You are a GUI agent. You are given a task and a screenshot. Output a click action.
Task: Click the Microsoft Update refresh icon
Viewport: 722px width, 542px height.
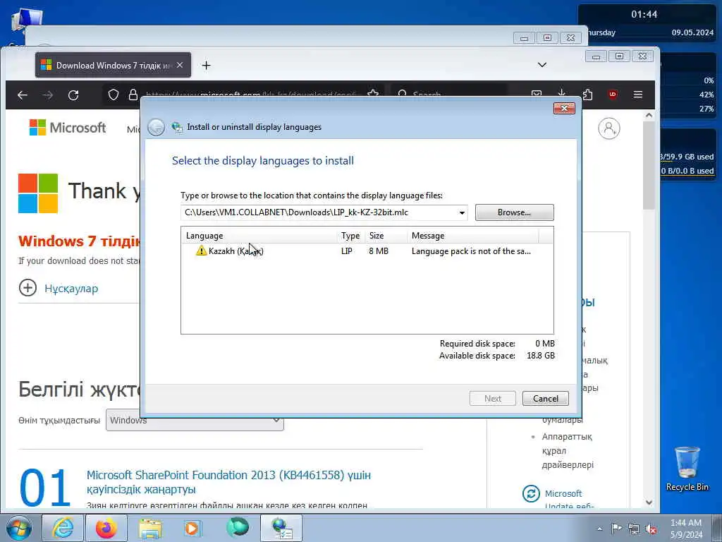click(531, 493)
